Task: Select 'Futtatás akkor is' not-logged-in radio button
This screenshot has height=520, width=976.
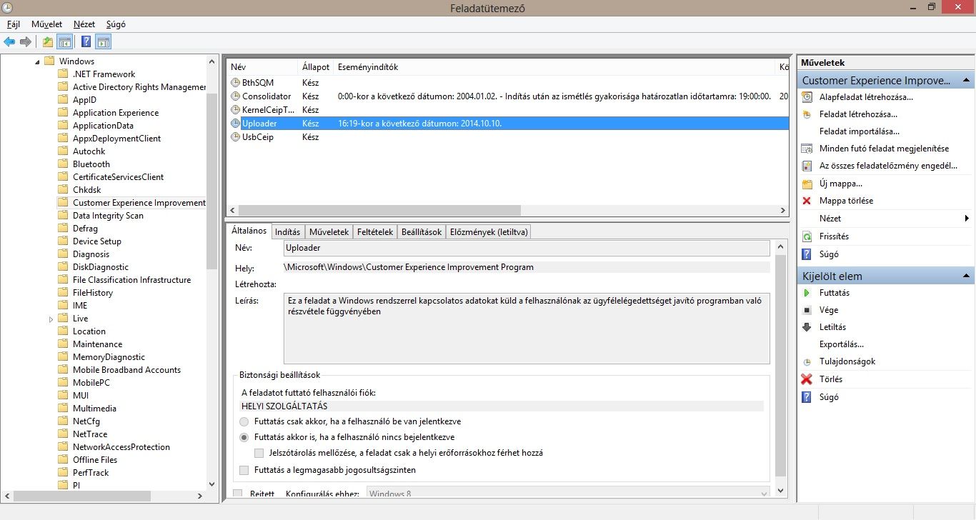Action: [244, 437]
